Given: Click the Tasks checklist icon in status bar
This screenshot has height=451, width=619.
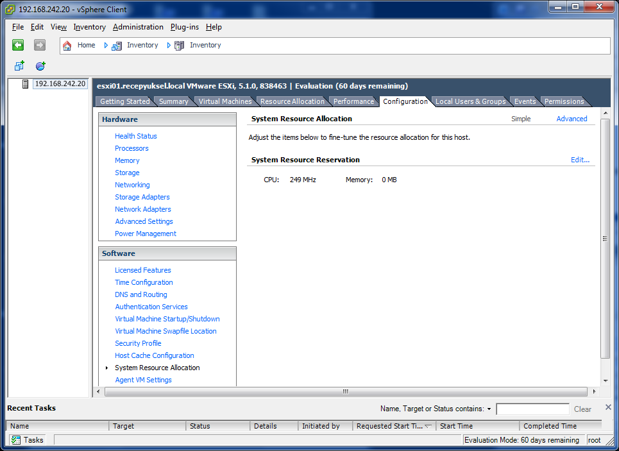Looking at the screenshot, I should click(x=16, y=440).
